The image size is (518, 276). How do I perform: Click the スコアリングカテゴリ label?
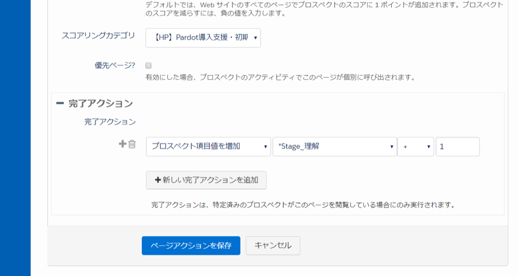click(98, 36)
